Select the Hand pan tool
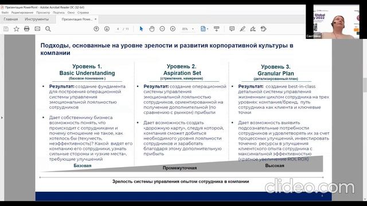This screenshot has height=206, width=367. pos(151,29)
